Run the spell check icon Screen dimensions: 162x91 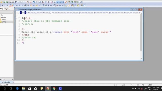16,2
